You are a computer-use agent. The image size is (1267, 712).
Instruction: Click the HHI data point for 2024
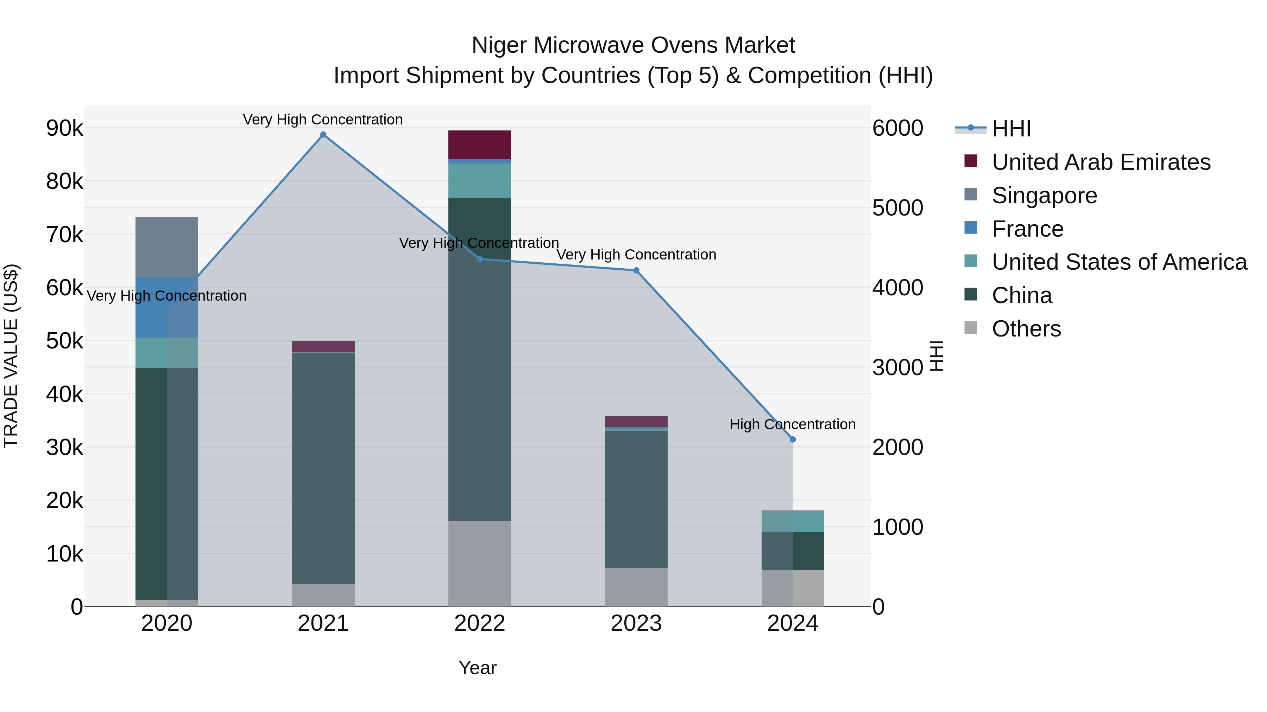pyautogui.click(x=792, y=439)
